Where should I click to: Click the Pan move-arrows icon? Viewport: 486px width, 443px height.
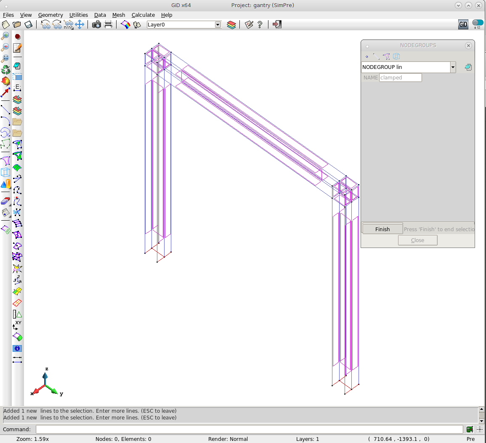(80, 24)
